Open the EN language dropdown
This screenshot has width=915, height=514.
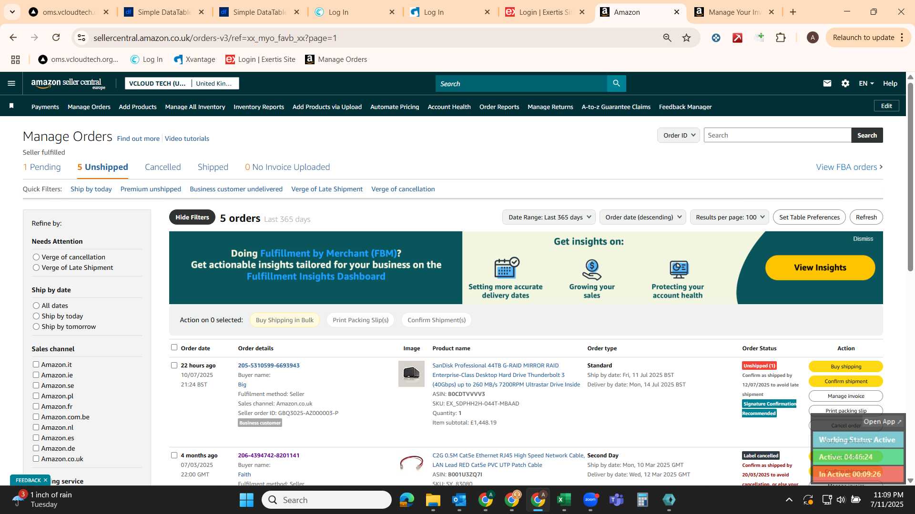[866, 83]
